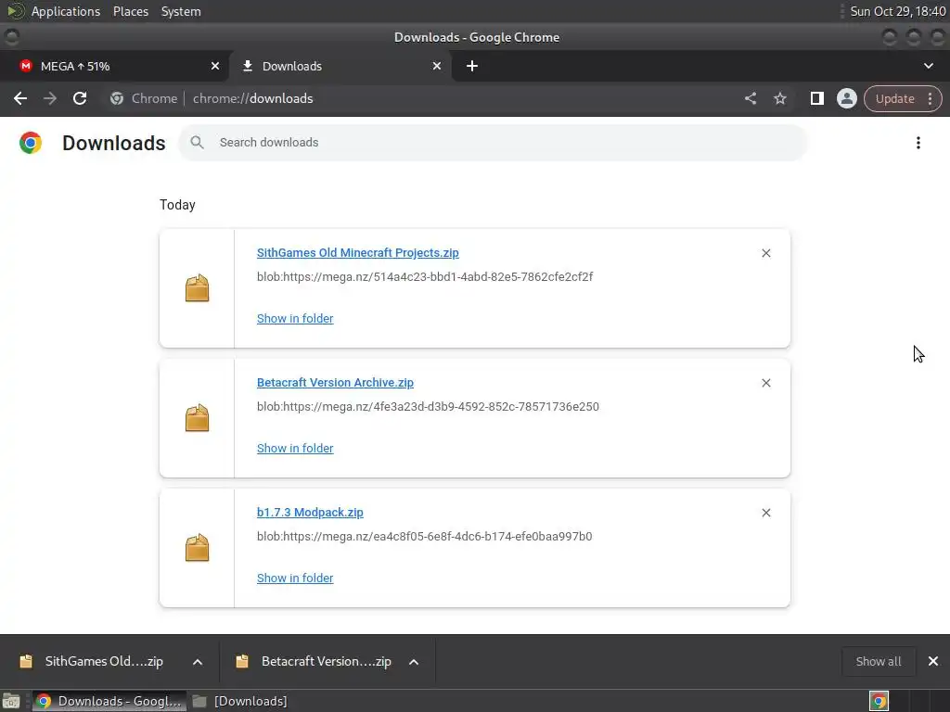Expand options for Betacraft shelf item
Image resolution: width=950 pixels, height=712 pixels.
coord(414,662)
